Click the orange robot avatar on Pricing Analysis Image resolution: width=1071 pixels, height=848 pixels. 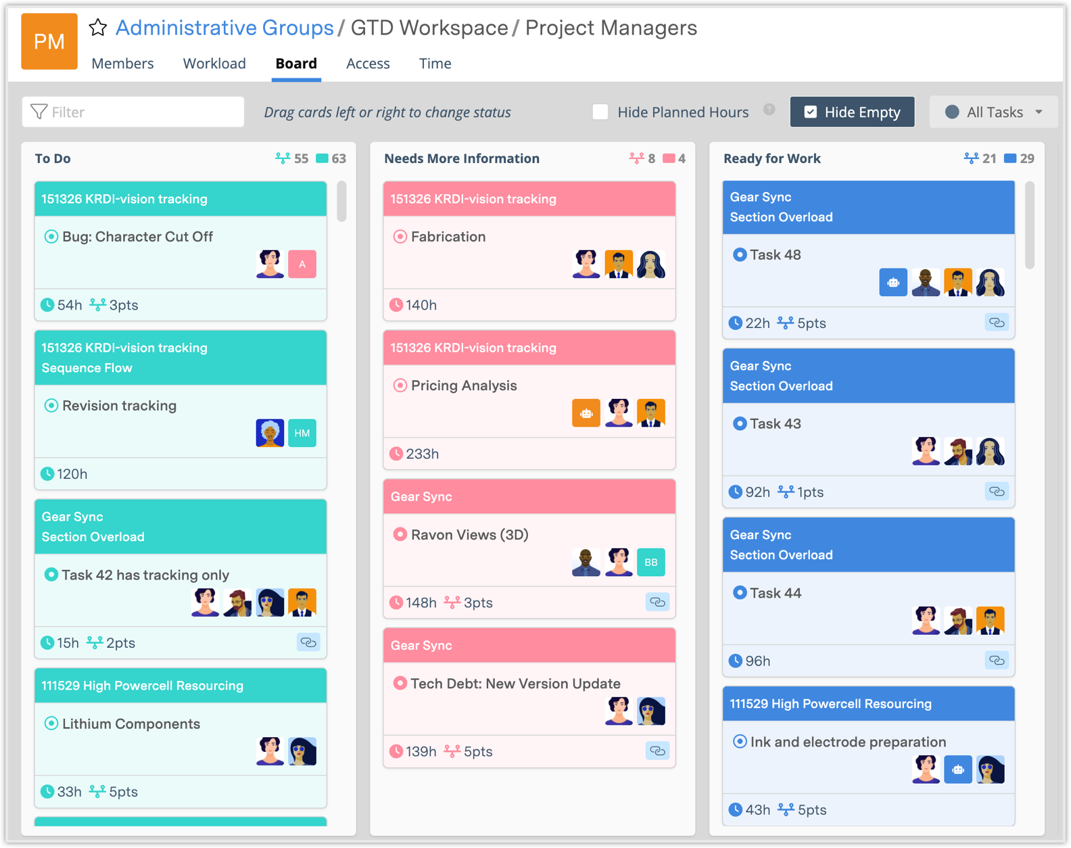coord(586,413)
